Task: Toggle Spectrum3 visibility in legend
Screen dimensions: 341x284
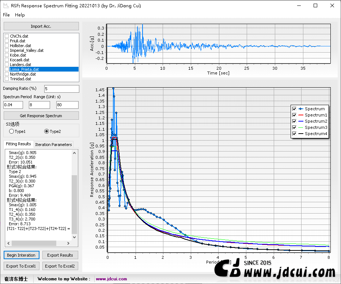Action: [x=294, y=127]
